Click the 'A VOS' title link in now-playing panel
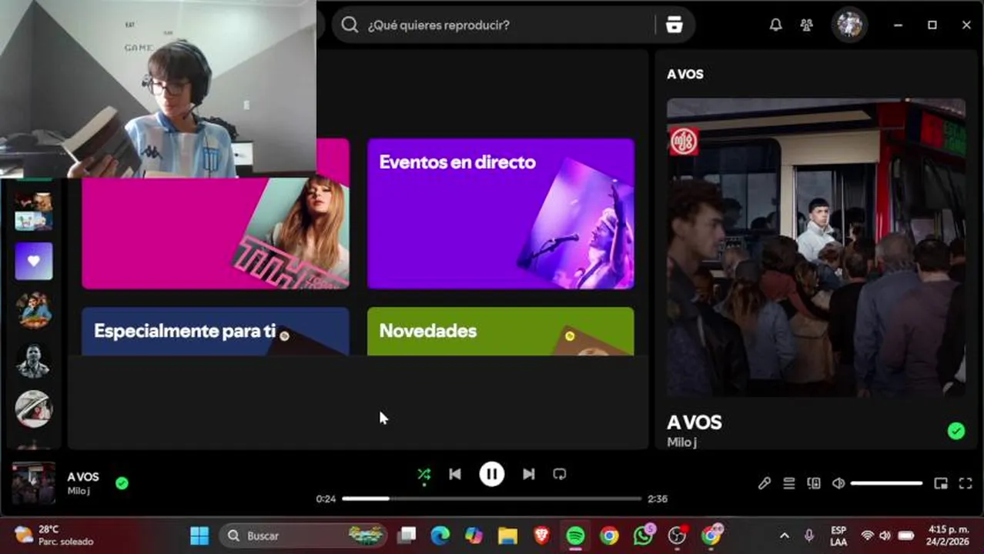The width and height of the screenshot is (984, 554). coord(694,422)
